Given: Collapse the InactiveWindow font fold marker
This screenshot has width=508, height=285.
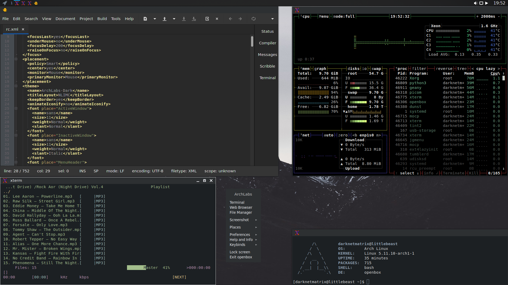Looking at the screenshot, I should click(x=16, y=135).
